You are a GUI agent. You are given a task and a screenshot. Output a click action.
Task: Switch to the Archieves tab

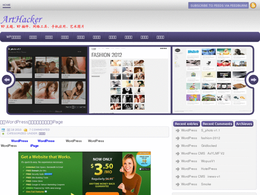tap(244, 124)
